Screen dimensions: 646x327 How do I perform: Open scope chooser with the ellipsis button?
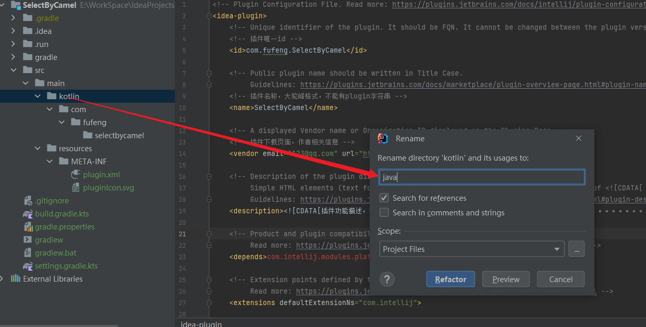(x=577, y=249)
